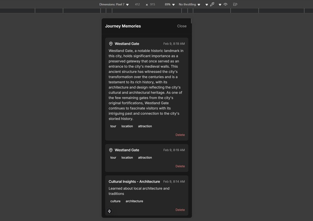
Task: Open dropdown arrow left of eye icon
Action: pos(220,5)
